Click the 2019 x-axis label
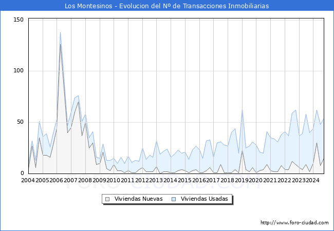 [242, 180]
